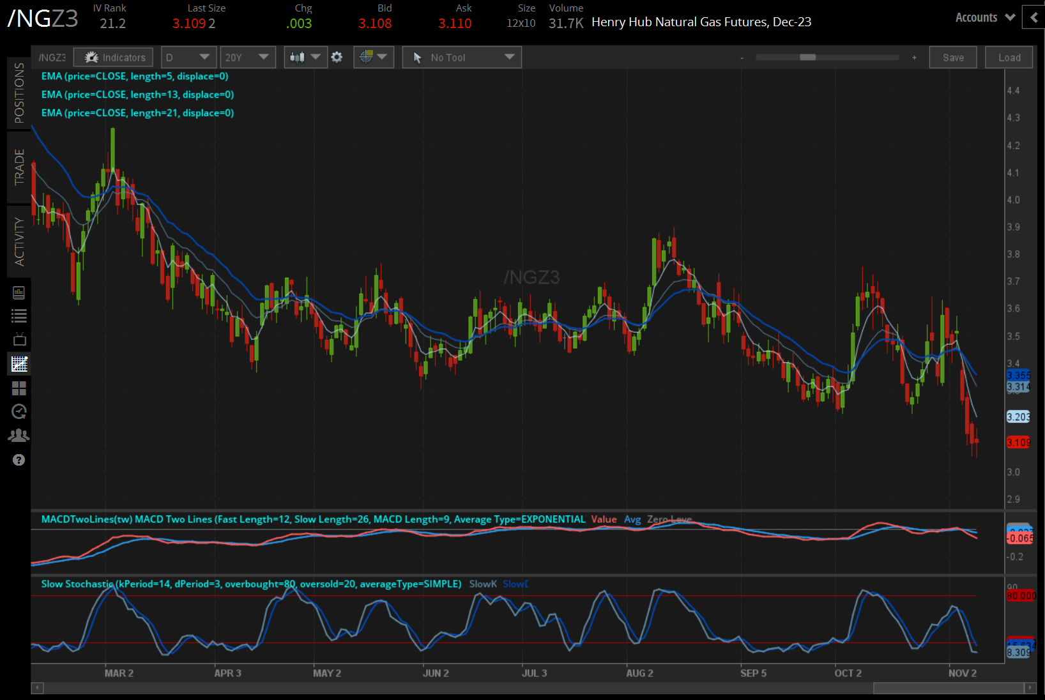Image resolution: width=1045 pixels, height=700 pixels.
Task: Open the candlestick chart type dropdown
Action: [305, 57]
